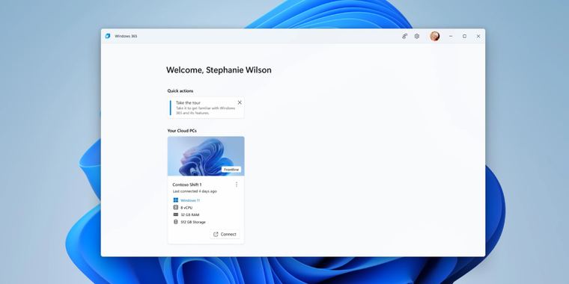This screenshot has height=284, width=569.
Task: Click the 512 GB Storage text
Action: pyautogui.click(x=193, y=222)
